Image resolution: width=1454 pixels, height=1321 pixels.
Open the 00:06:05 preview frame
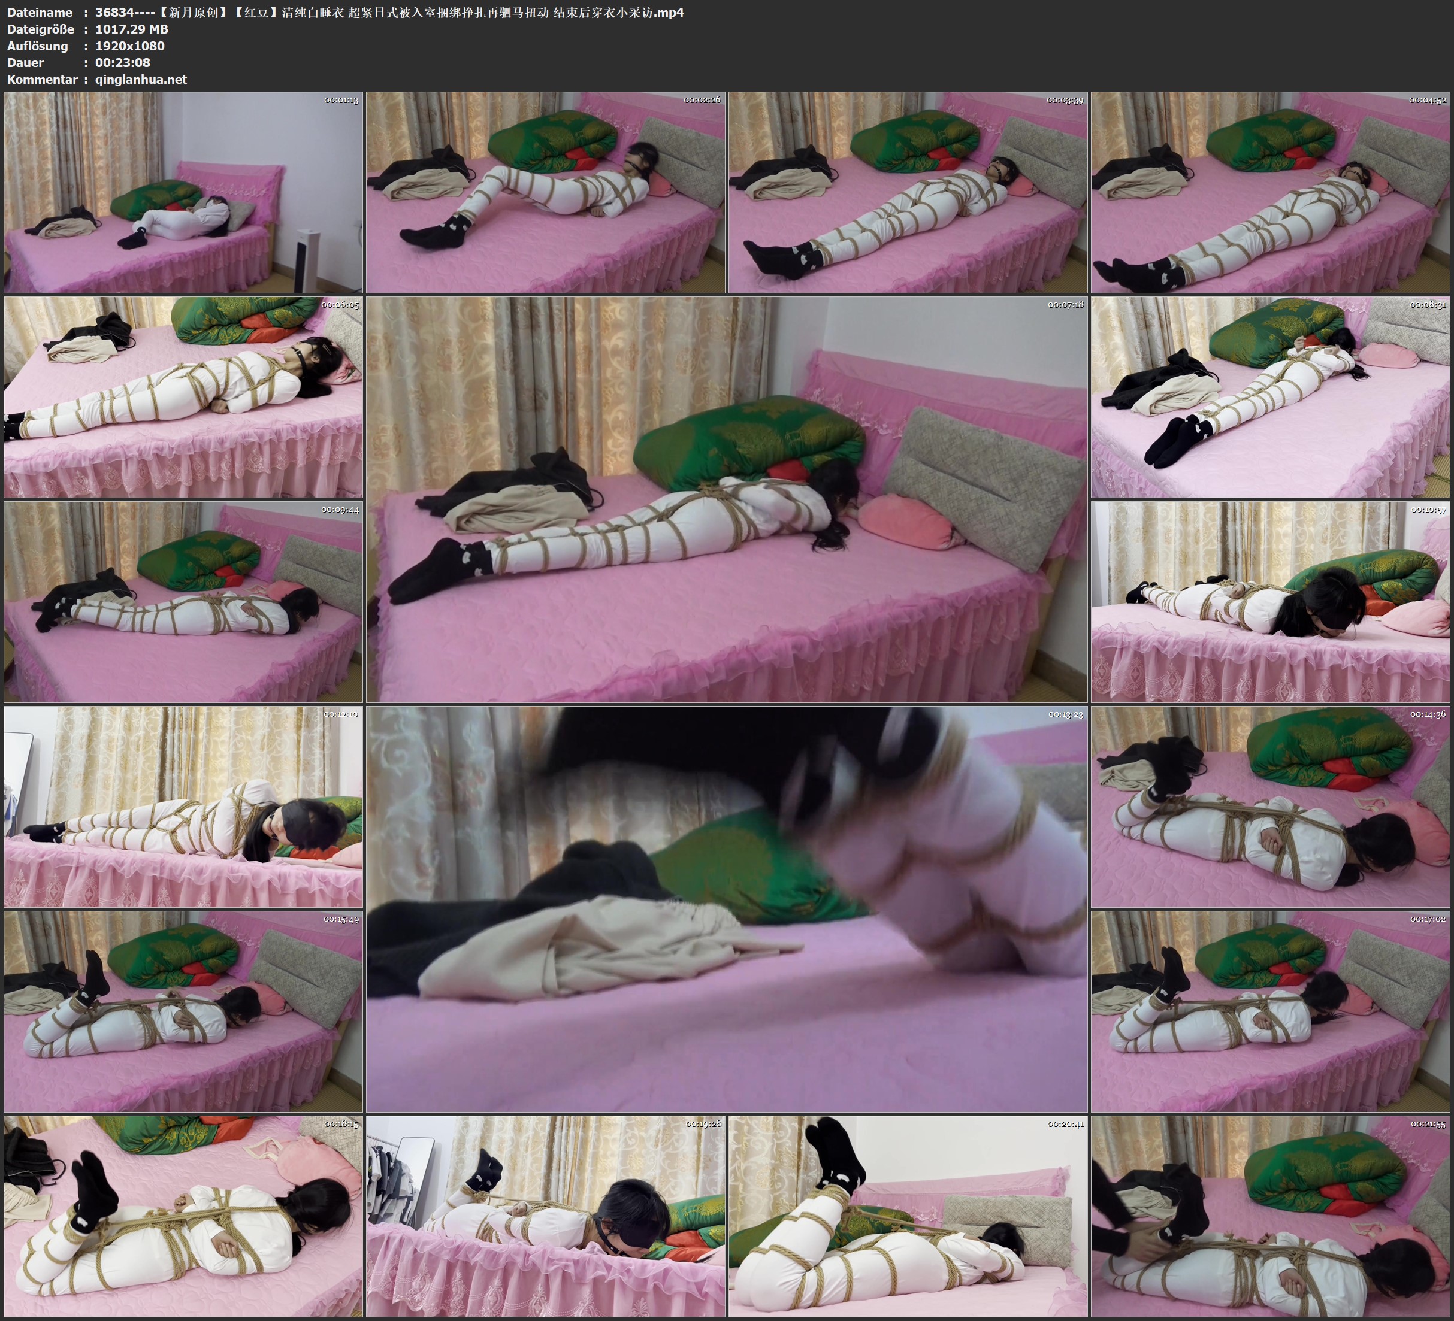(183, 397)
